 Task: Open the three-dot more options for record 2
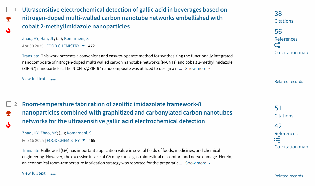53,174
